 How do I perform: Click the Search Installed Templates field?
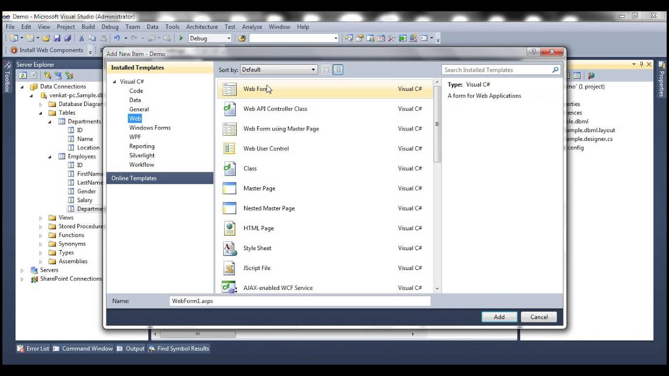click(x=497, y=70)
